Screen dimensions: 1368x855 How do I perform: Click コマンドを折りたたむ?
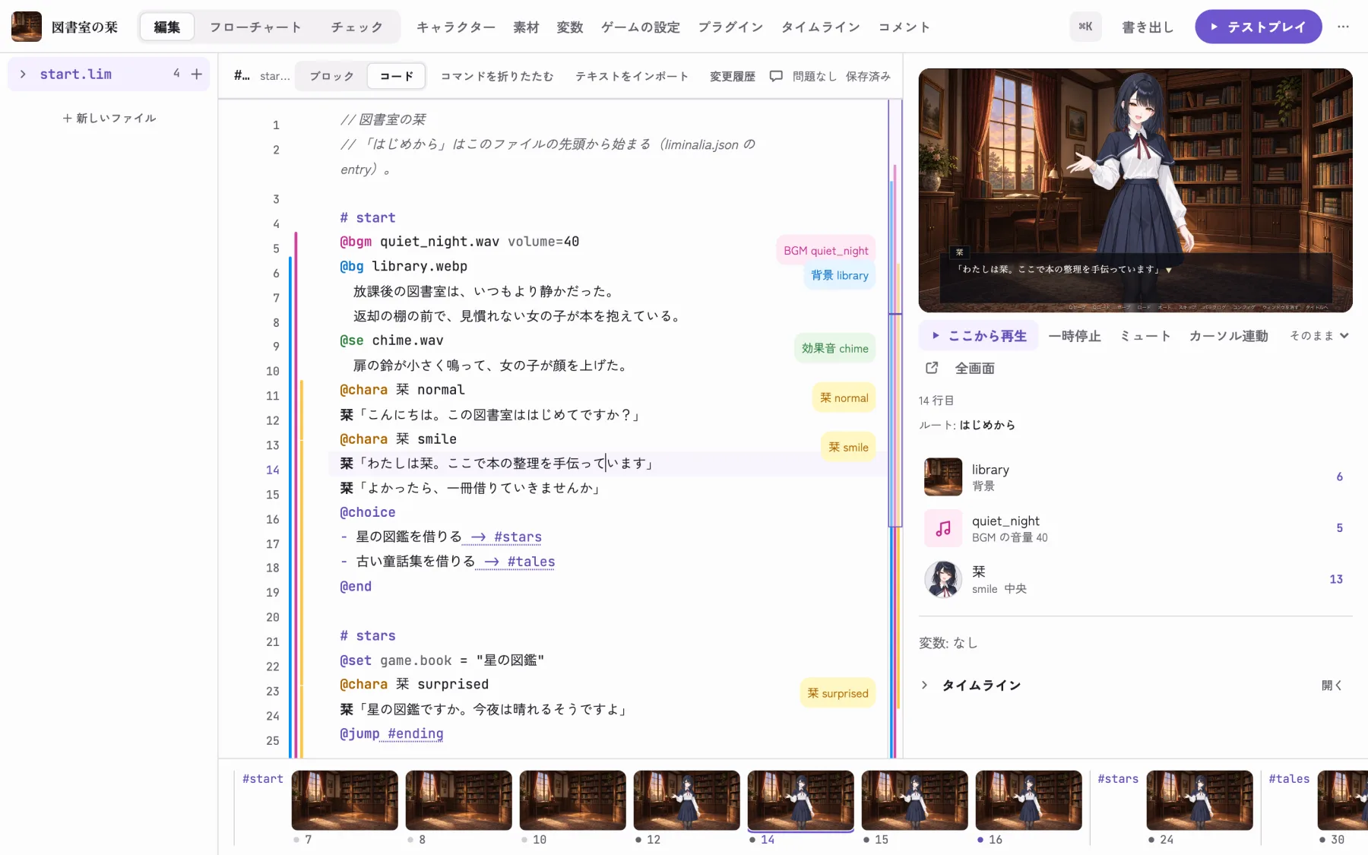tap(497, 76)
